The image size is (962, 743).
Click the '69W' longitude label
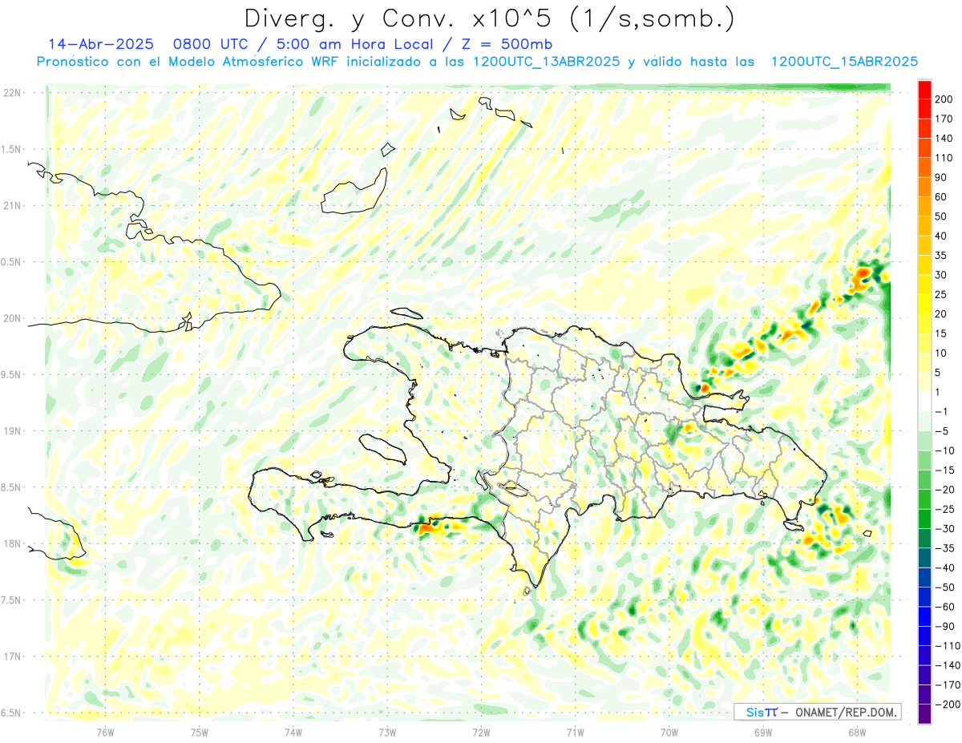pyautogui.click(x=763, y=732)
